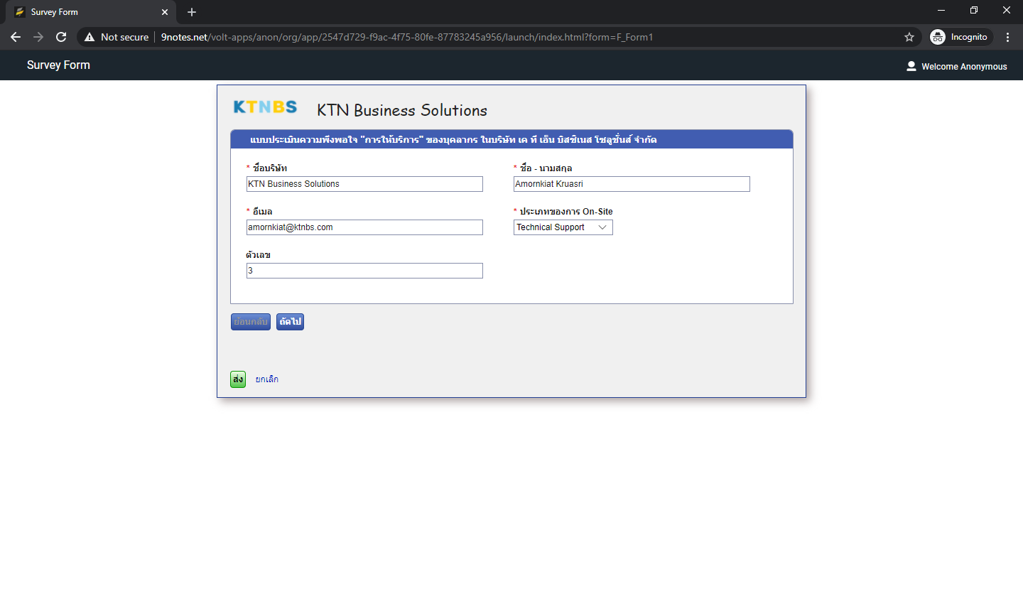
Task: Click the ตัวเลข field label
Action: 258,255
